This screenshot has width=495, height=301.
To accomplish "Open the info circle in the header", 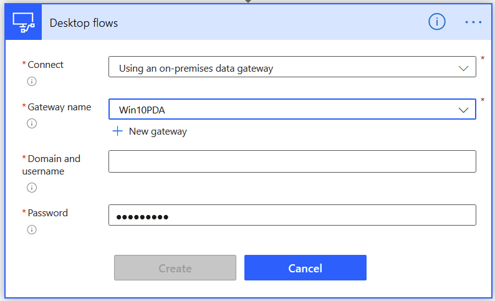I will coord(437,22).
